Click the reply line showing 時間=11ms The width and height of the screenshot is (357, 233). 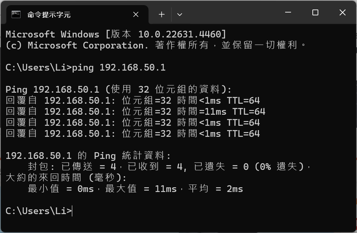pos(135,111)
